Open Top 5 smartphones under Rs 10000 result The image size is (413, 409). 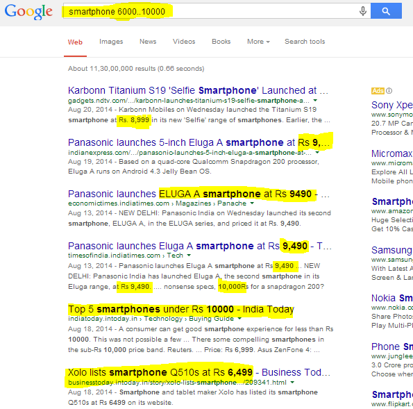(x=181, y=309)
